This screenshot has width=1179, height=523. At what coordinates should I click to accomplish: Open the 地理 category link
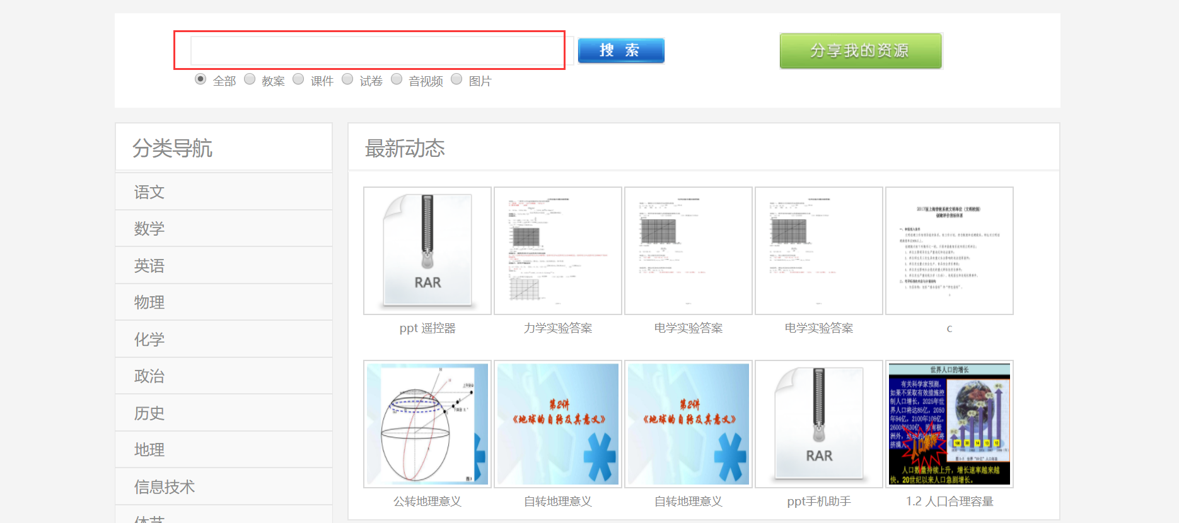coord(149,450)
